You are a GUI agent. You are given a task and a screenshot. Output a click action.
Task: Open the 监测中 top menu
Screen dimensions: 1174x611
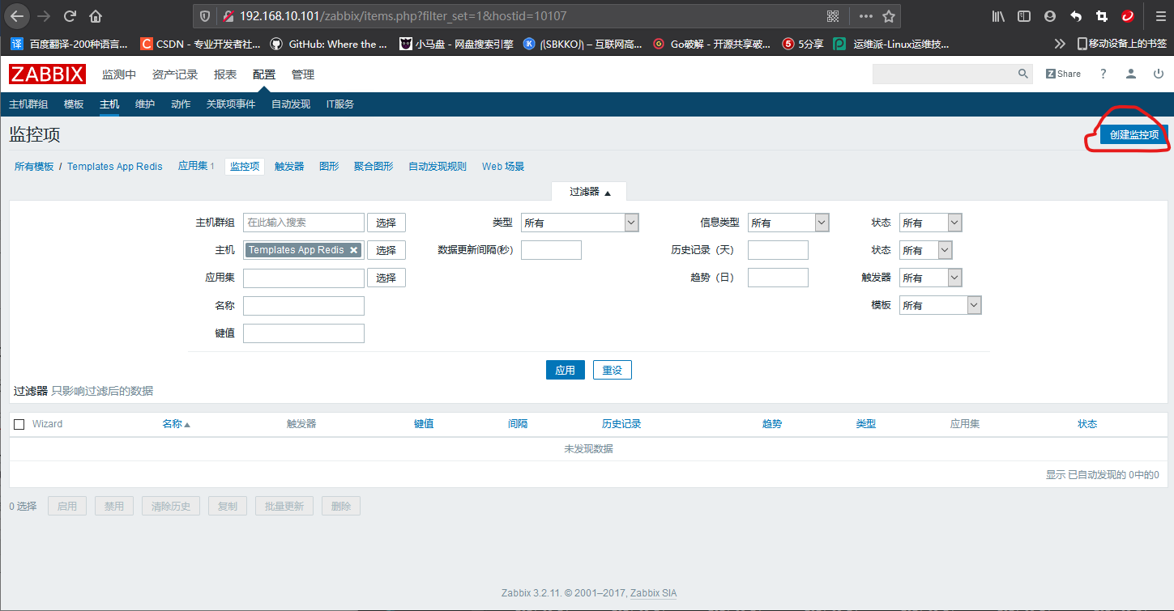(x=119, y=74)
